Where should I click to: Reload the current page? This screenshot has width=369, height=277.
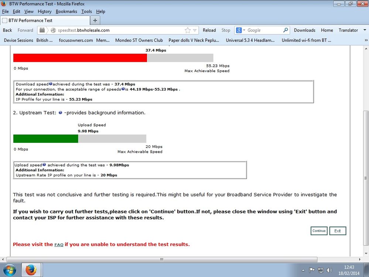tap(209, 30)
